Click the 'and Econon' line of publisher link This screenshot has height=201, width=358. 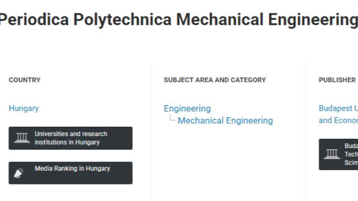pyautogui.click(x=338, y=121)
